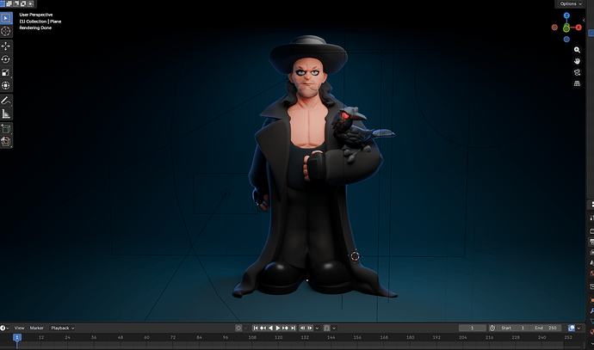The image size is (594, 350).
Task: Click frame 120 on timeline ruler
Action: (278, 337)
